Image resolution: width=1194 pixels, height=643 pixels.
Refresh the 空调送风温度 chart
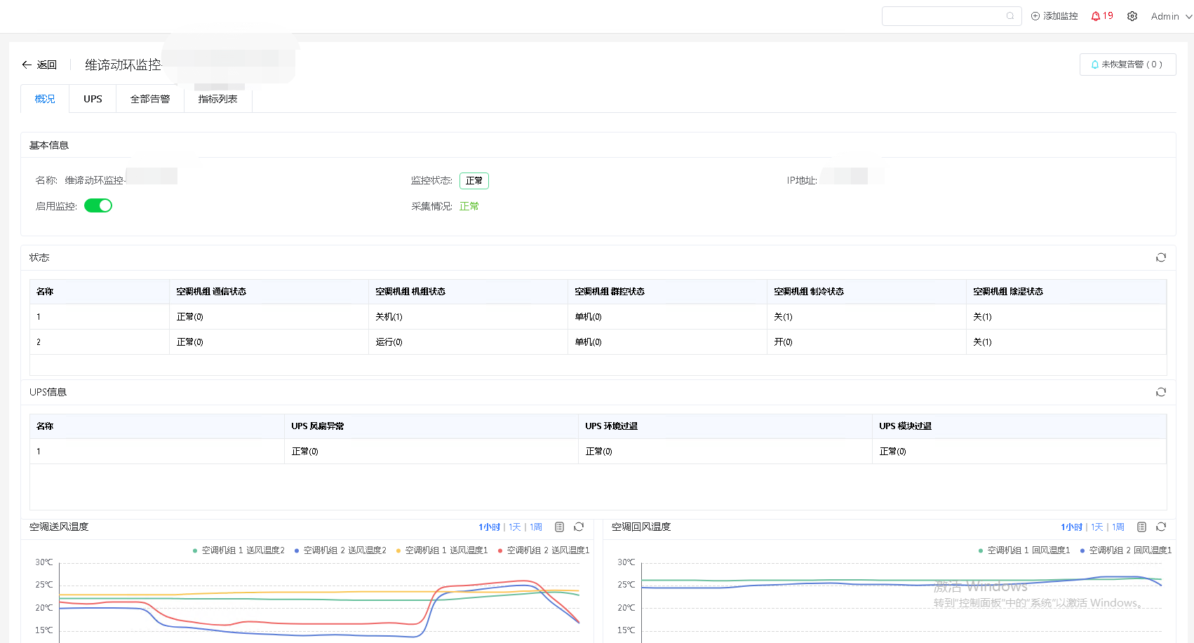pos(579,527)
